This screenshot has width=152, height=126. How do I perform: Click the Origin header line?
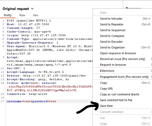(36, 35)
